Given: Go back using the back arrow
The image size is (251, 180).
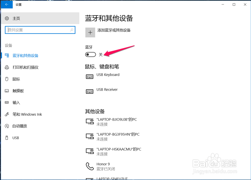Looking at the screenshot, I should [x=7, y=5].
